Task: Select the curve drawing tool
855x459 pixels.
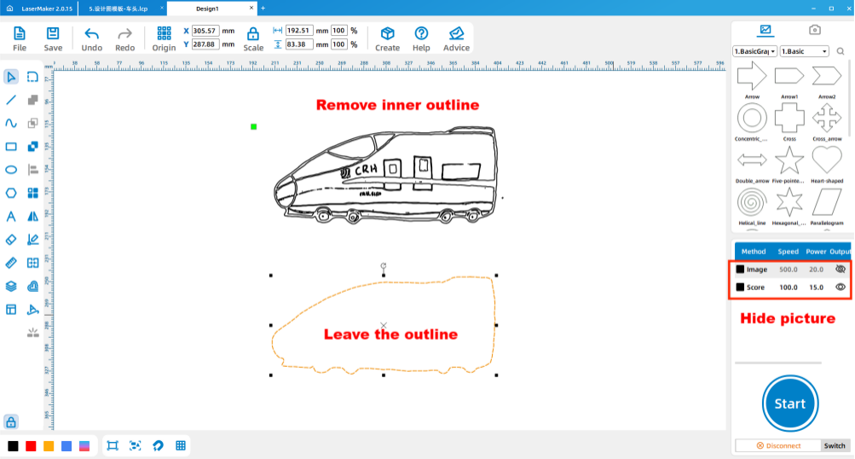Action: (11, 124)
